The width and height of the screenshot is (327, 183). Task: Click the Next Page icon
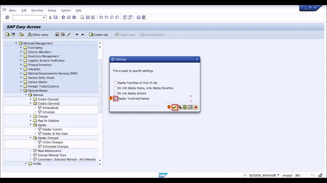(x=112, y=18)
